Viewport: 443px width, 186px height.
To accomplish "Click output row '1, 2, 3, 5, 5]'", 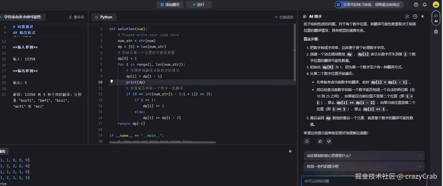I will click(x=15, y=178).
